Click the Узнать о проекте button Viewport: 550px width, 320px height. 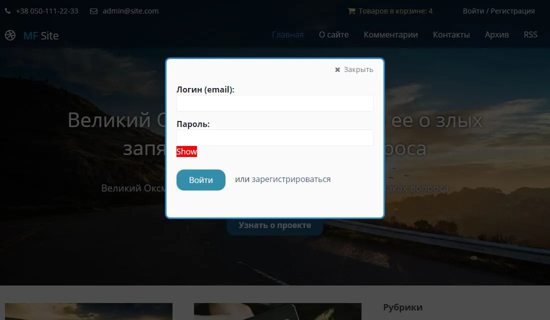[274, 226]
